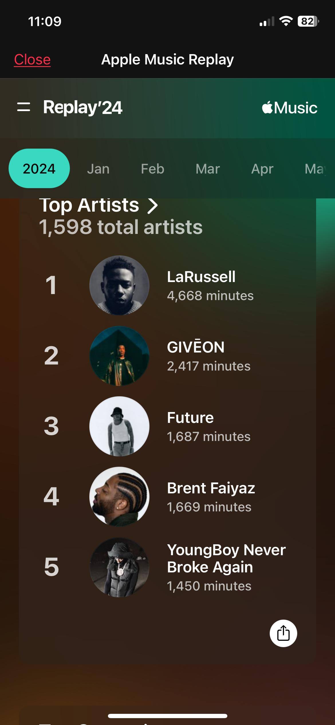Viewport: 335px width, 725px height.
Task: Tap the Replay'24 title
Action: tap(82, 108)
